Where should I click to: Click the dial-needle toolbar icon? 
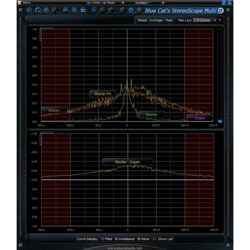point(38,10)
